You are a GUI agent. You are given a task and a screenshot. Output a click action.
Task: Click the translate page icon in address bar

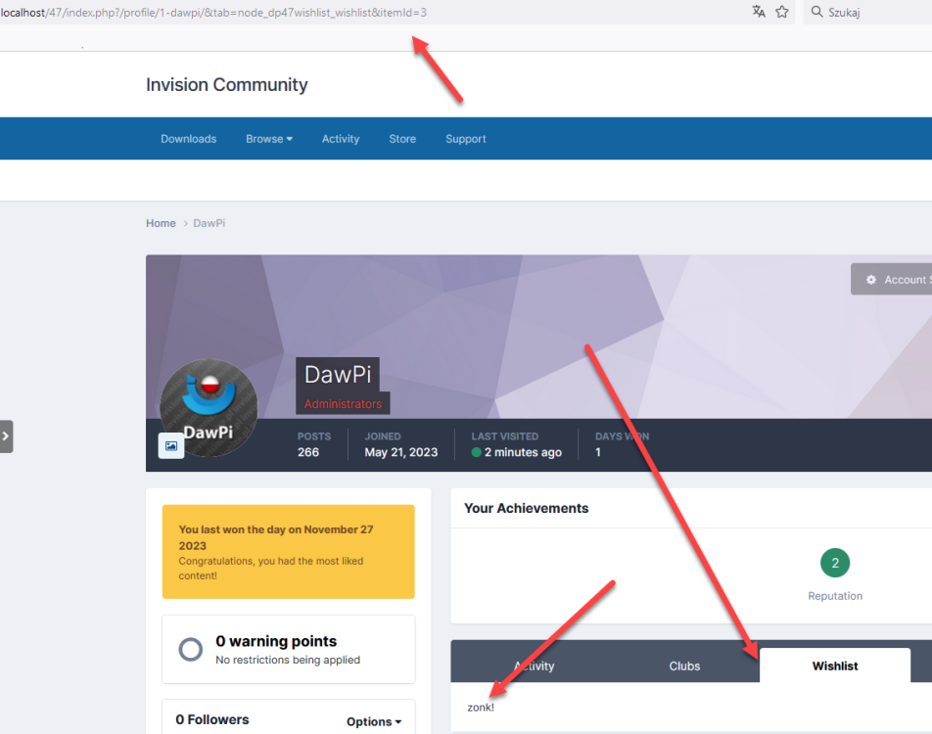[x=759, y=12]
